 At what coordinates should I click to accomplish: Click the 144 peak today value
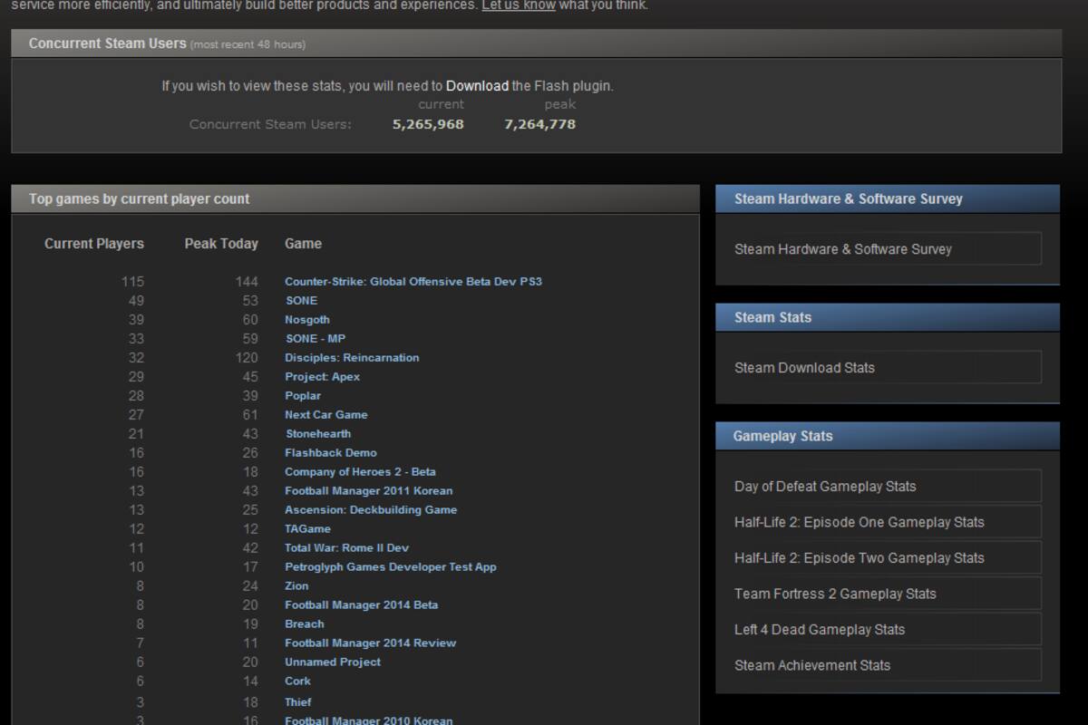tap(247, 282)
